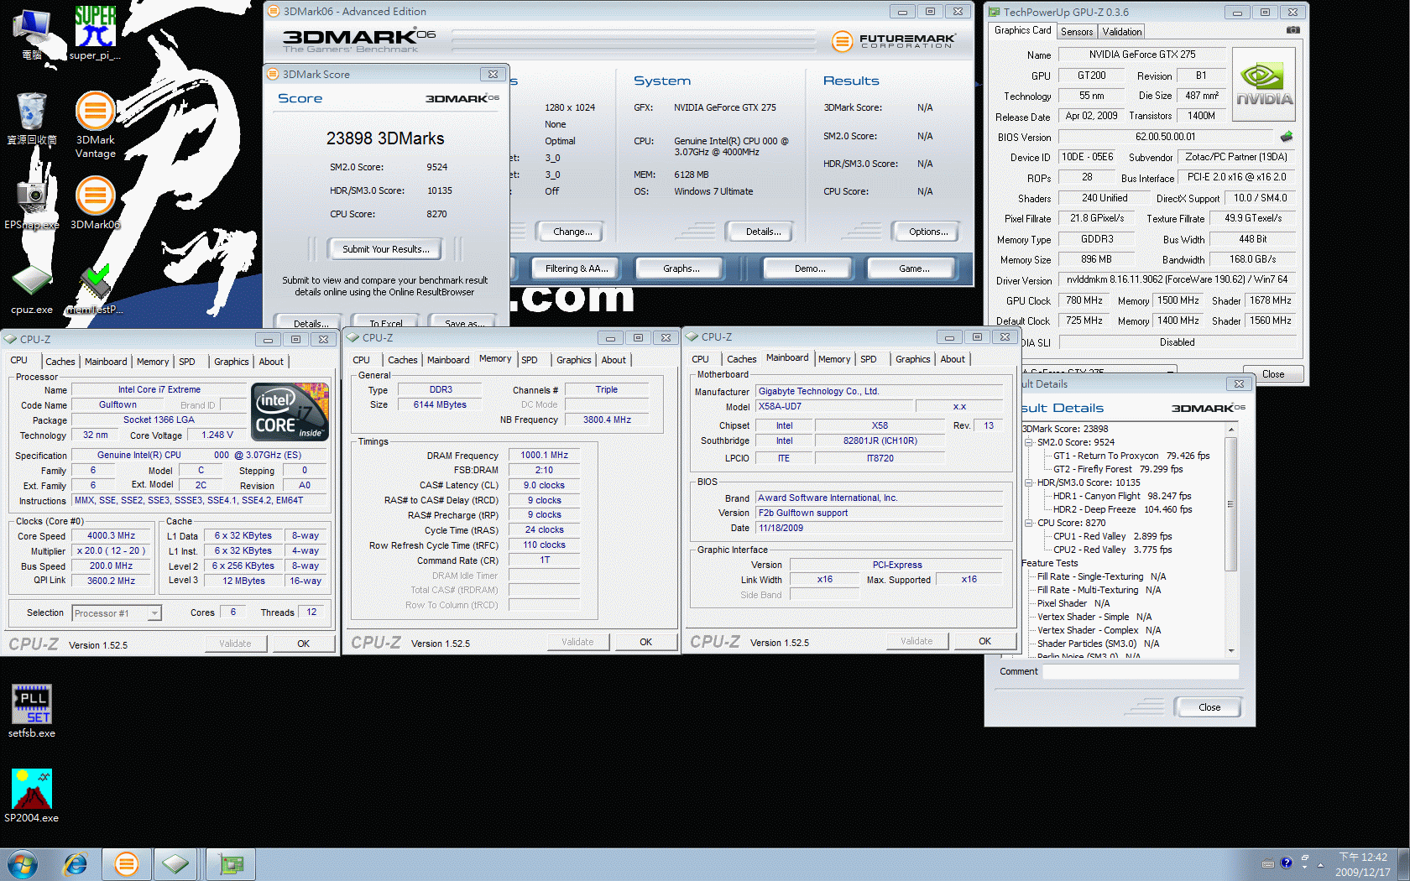The height and width of the screenshot is (881, 1410).
Task: Click the Comment input field
Action: point(1140,671)
